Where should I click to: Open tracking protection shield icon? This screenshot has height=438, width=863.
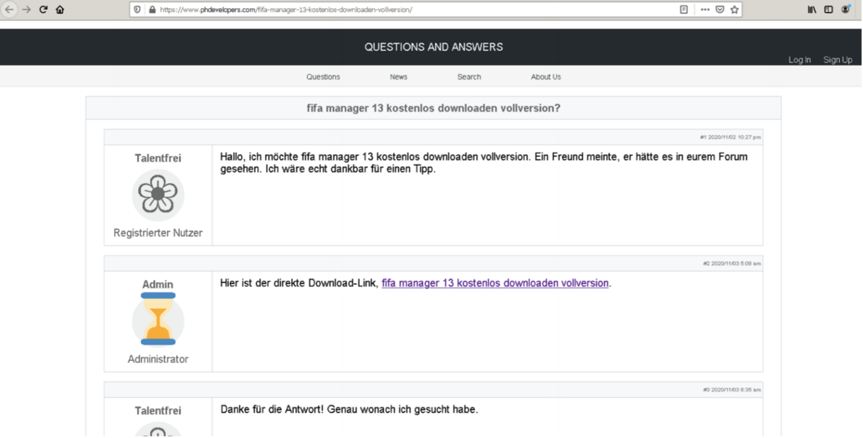point(137,10)
